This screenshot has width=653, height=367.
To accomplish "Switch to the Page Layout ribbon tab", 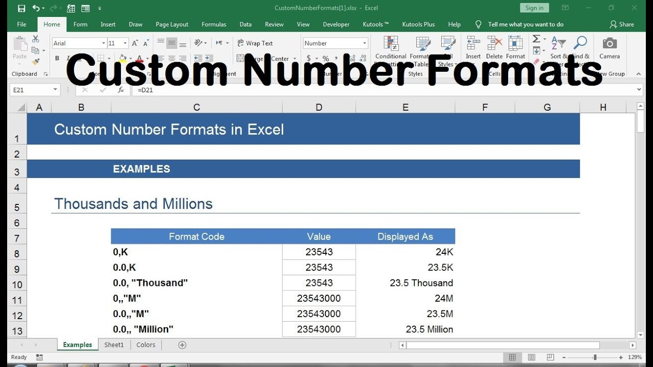I will point(172,24).
